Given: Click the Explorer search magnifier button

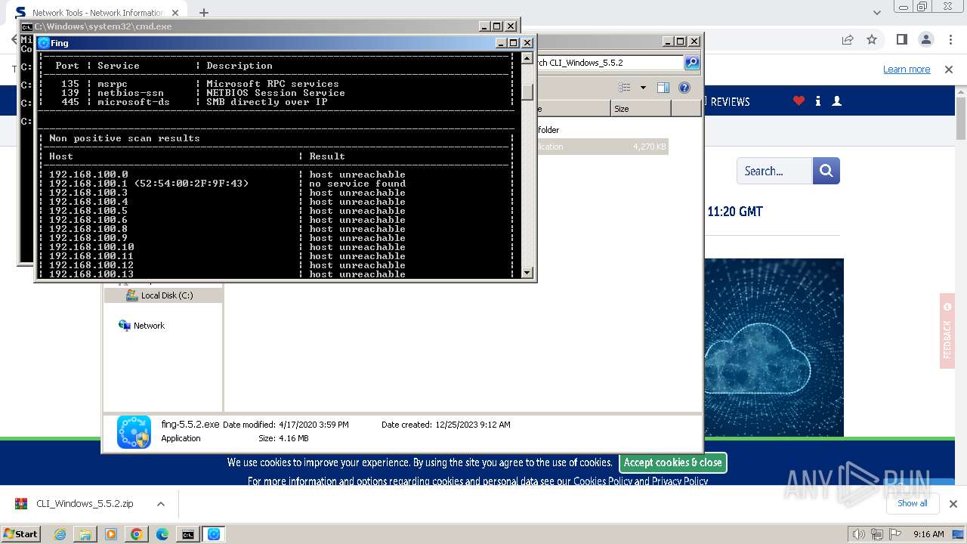Looking at the screenshot, I should [x=692, y=63].
